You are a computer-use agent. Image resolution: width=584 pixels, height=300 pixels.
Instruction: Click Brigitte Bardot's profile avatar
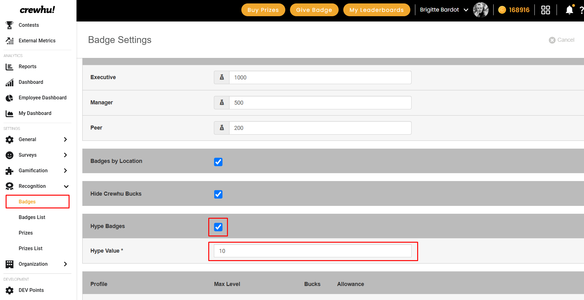480,10
